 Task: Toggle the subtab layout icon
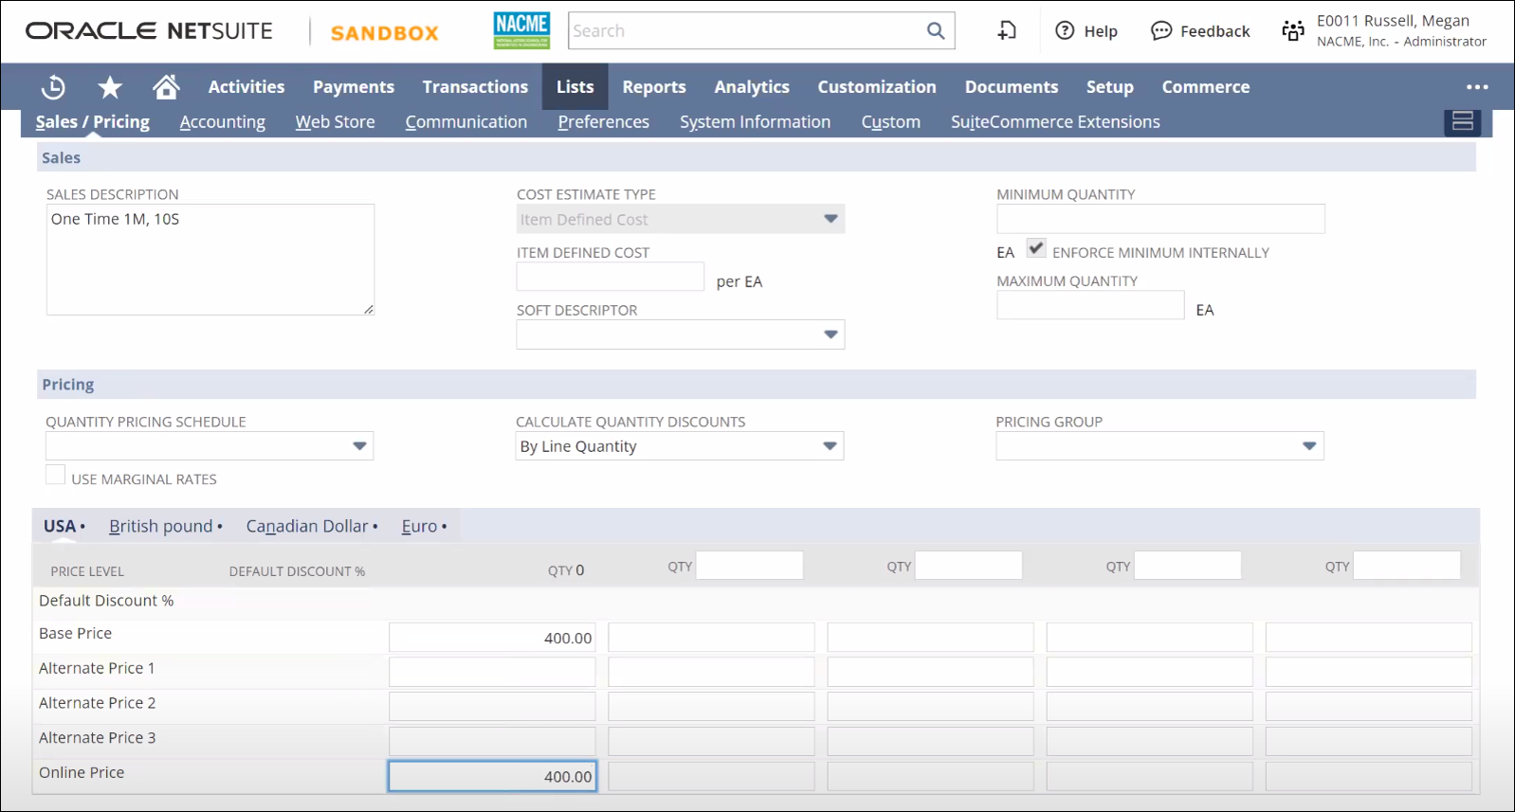(1462, 121)
